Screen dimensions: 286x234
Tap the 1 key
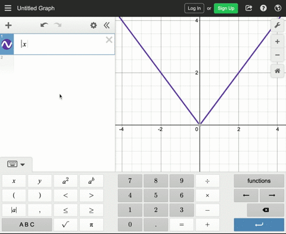point(130,210)
